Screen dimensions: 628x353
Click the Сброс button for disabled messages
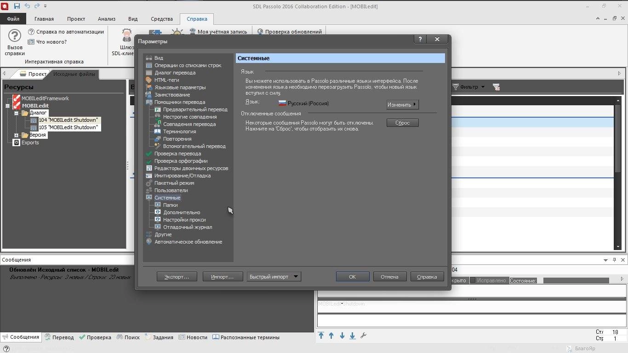click(402, 123)
